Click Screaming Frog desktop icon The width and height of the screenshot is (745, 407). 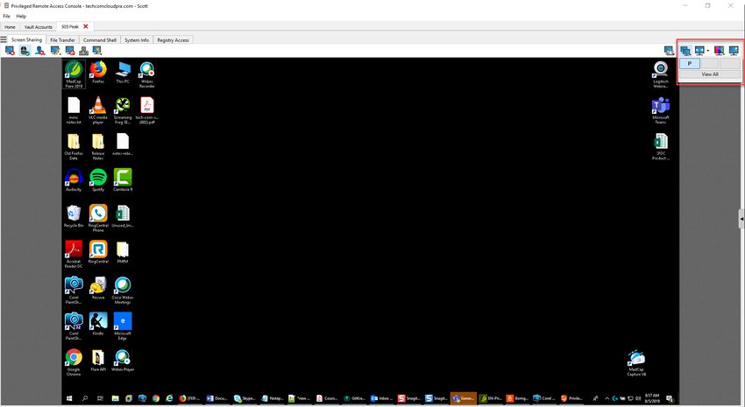tap(123, 110)
